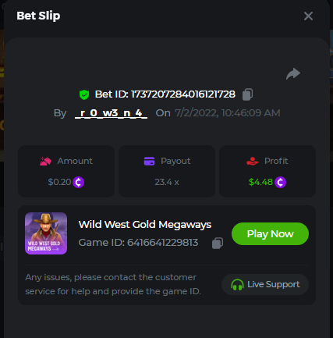Select the Bet ID number text
Image resolution: width=333 pixels, height=338 pixels.
click(x=183, y=94)
